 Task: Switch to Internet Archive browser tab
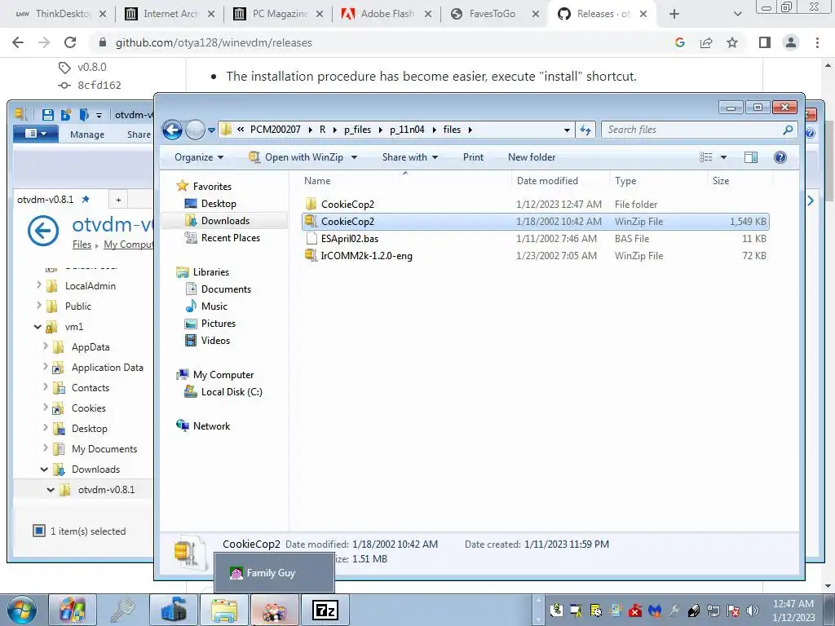click(170, 14)
